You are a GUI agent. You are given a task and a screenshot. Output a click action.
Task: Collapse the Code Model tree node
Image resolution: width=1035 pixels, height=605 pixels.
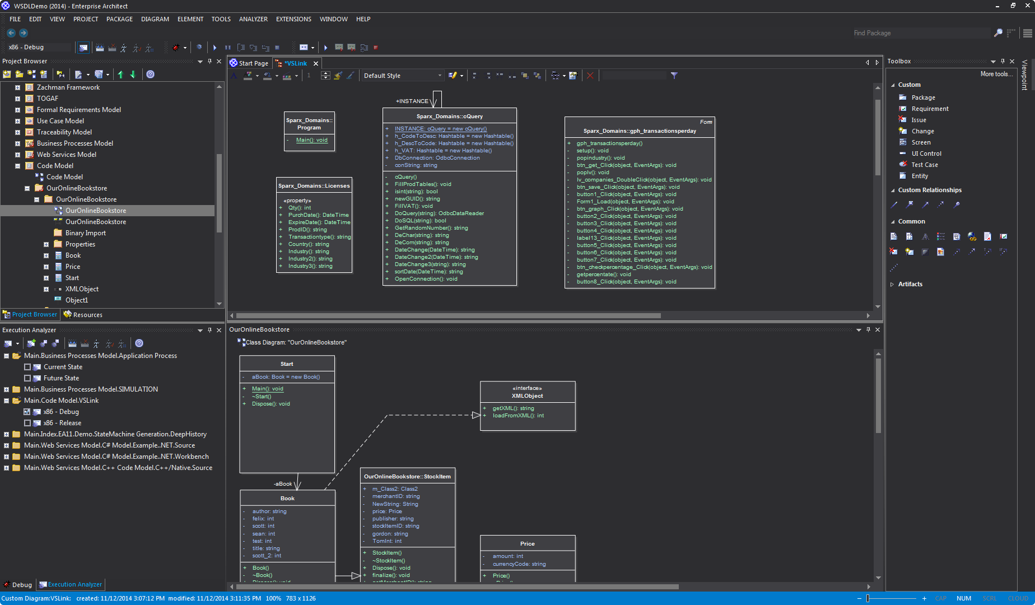coord(17,166)
